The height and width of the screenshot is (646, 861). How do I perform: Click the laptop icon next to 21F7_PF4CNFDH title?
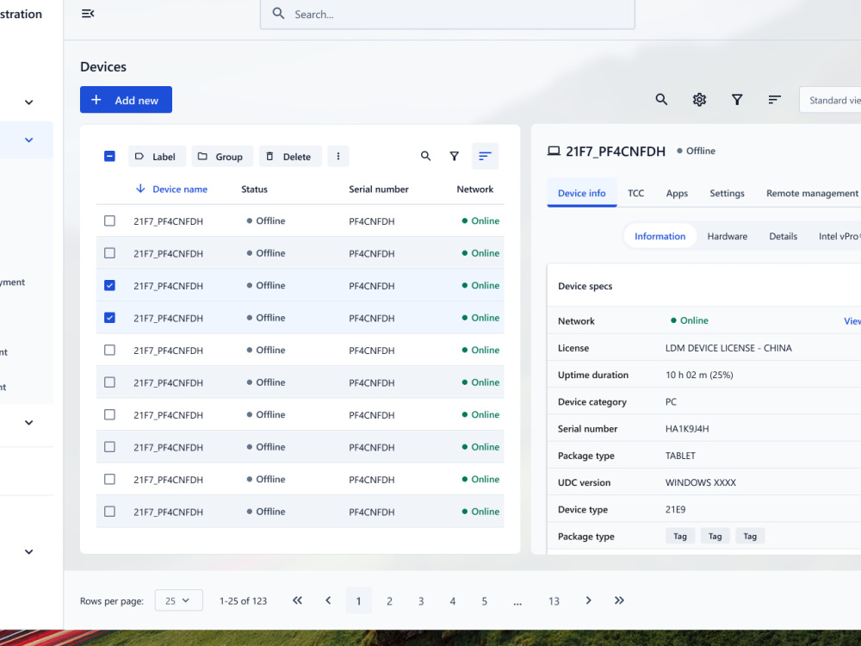click(554, 151)
